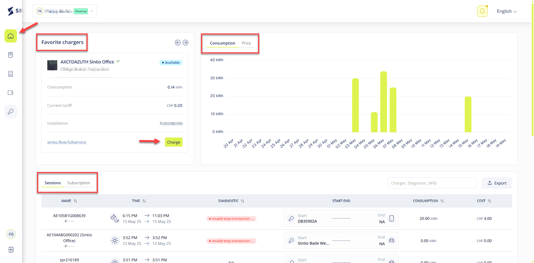Viewport: 534px width, 263px height.
Task: Open the wallet sidebar icon
Action: 11,93
